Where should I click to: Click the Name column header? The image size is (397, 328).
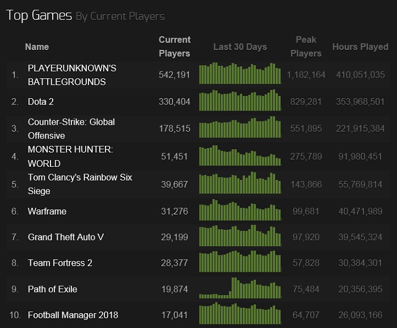(37, 47)
